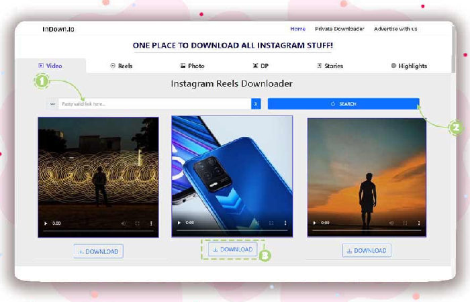Download the sunset silhouette video
Viewport: 470px width, 302px height.
pos(367,250)
